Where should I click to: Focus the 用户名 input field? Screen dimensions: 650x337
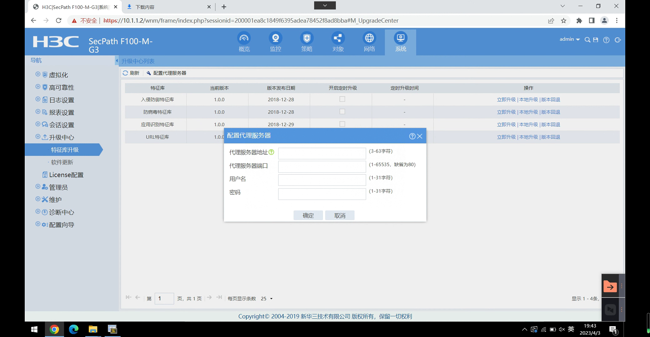point(322,180)
